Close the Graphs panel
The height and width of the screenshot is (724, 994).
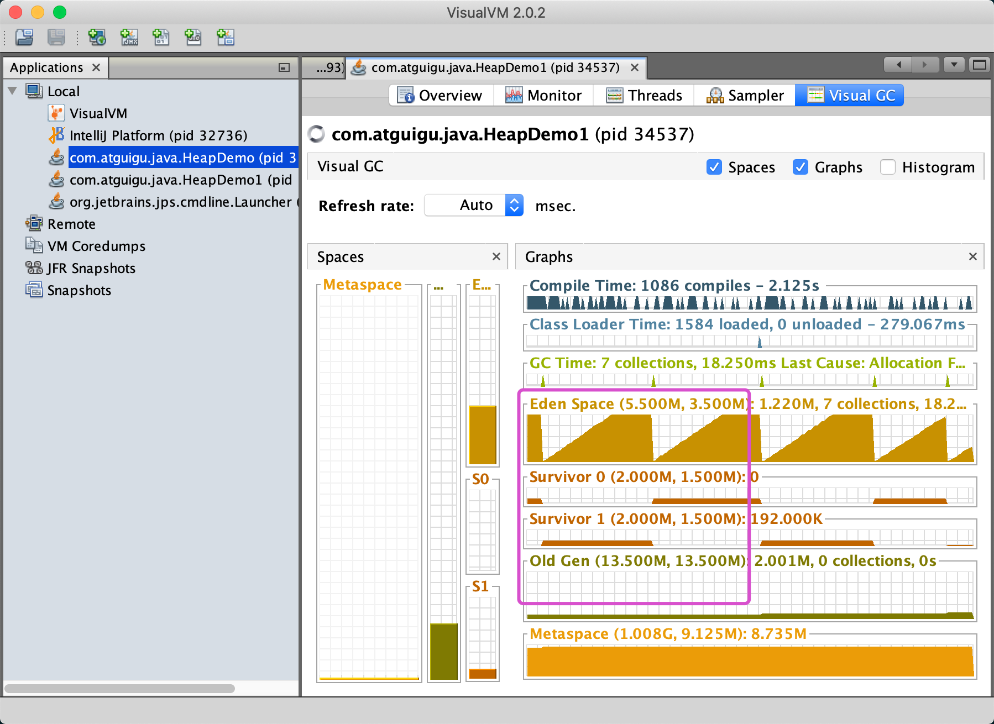(x=972, y=256)
